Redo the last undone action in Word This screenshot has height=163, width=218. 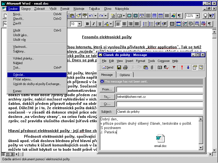[101, 16]
